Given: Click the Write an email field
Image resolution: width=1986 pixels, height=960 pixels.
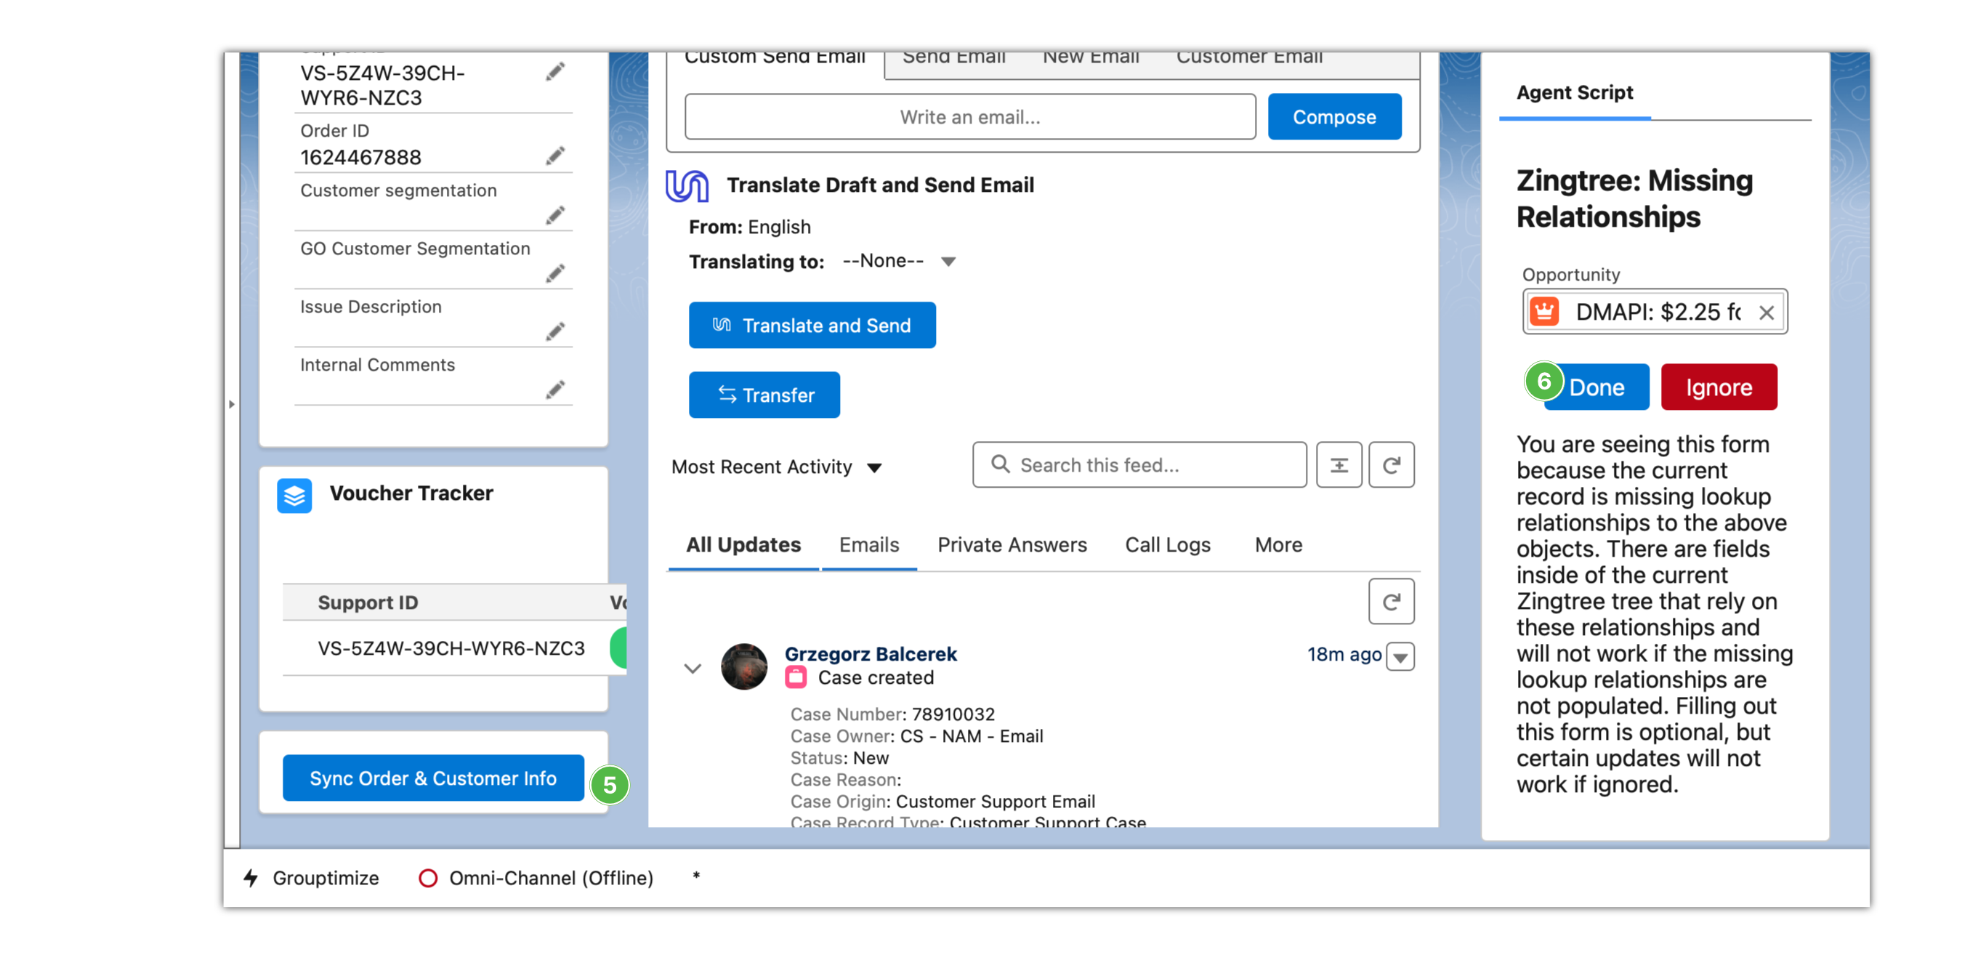Looking at the screenshot, I should point(969,117).
